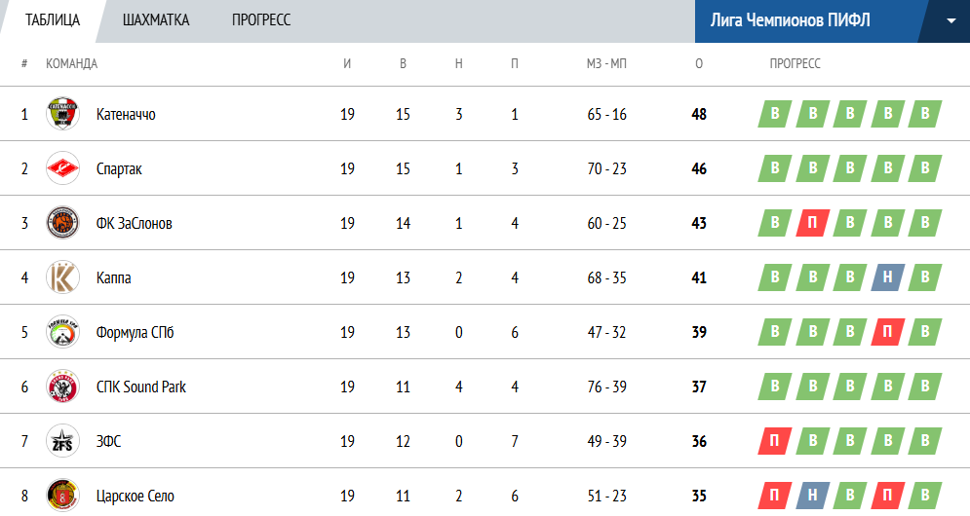
Task: Open the Спартак team name link
Action: coord(119,168)
